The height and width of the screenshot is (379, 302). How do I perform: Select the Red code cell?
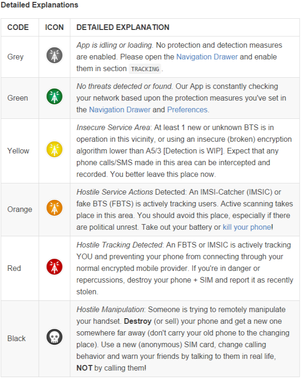[14, 268]
